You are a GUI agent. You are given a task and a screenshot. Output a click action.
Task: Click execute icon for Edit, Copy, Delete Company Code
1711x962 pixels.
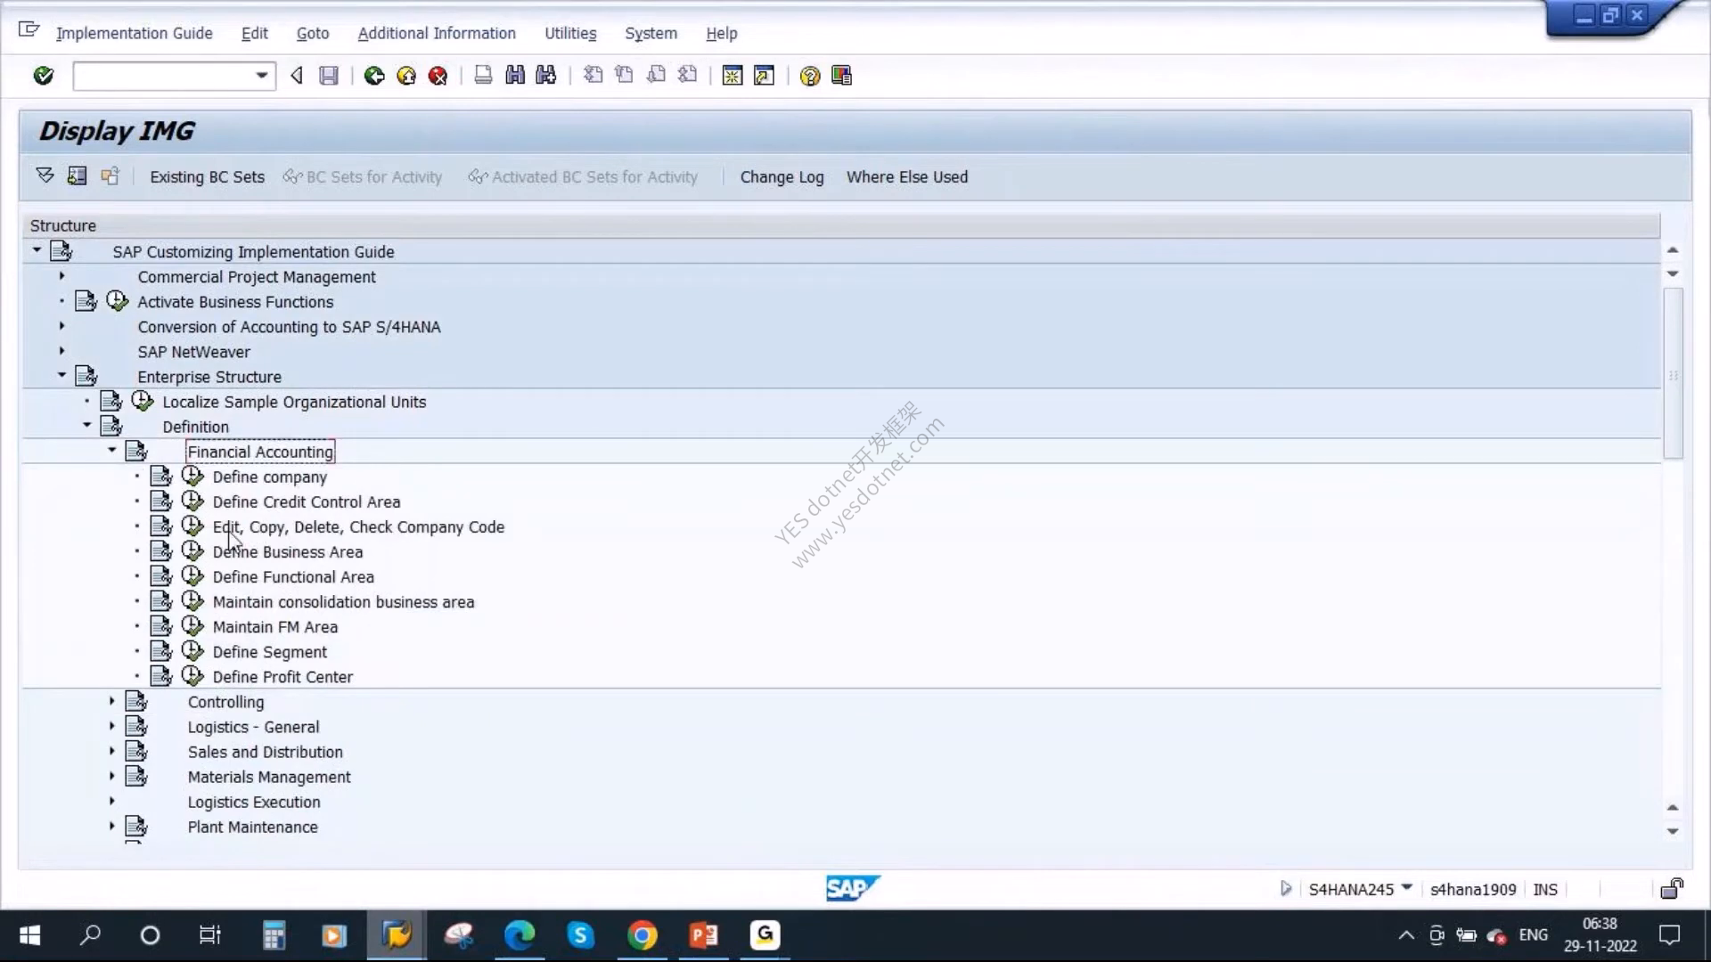tap(192, 526)
